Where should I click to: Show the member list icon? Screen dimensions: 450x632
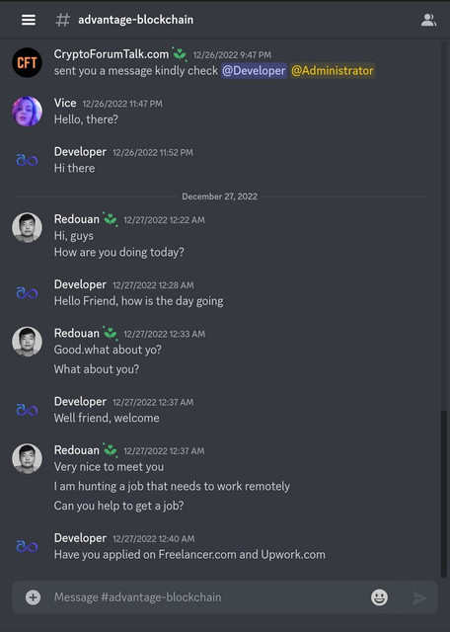point(428,20)
